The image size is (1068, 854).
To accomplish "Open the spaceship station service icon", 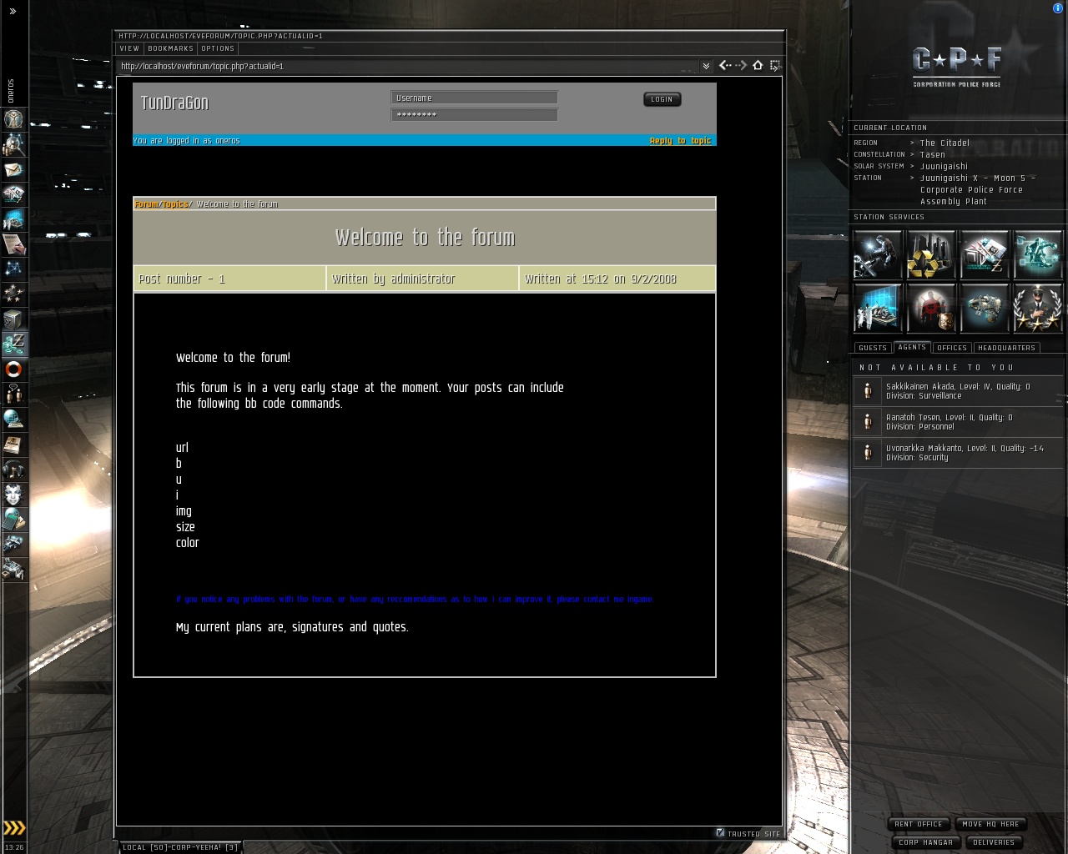I will 985,308.
